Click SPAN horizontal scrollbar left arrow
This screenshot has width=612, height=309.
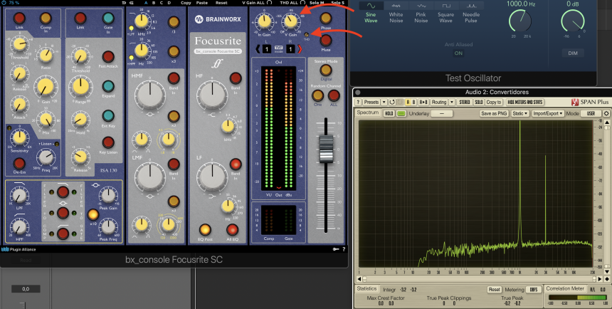[x=360, y=279]
